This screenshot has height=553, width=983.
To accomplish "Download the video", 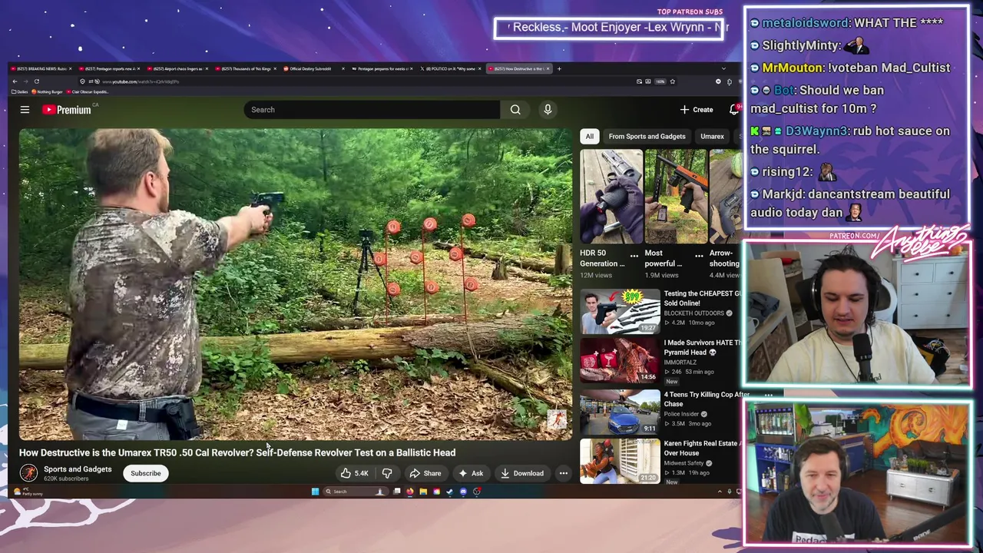I will tap(522, 473).
